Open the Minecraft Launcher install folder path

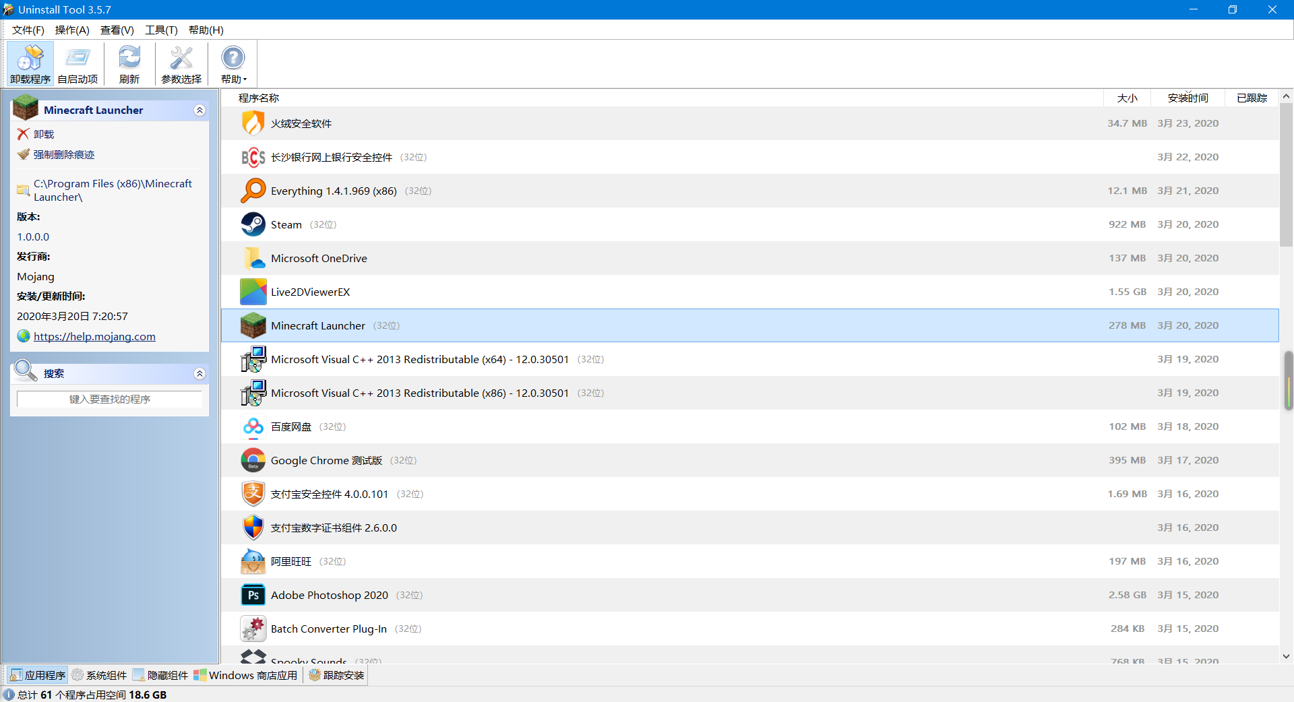113,190
